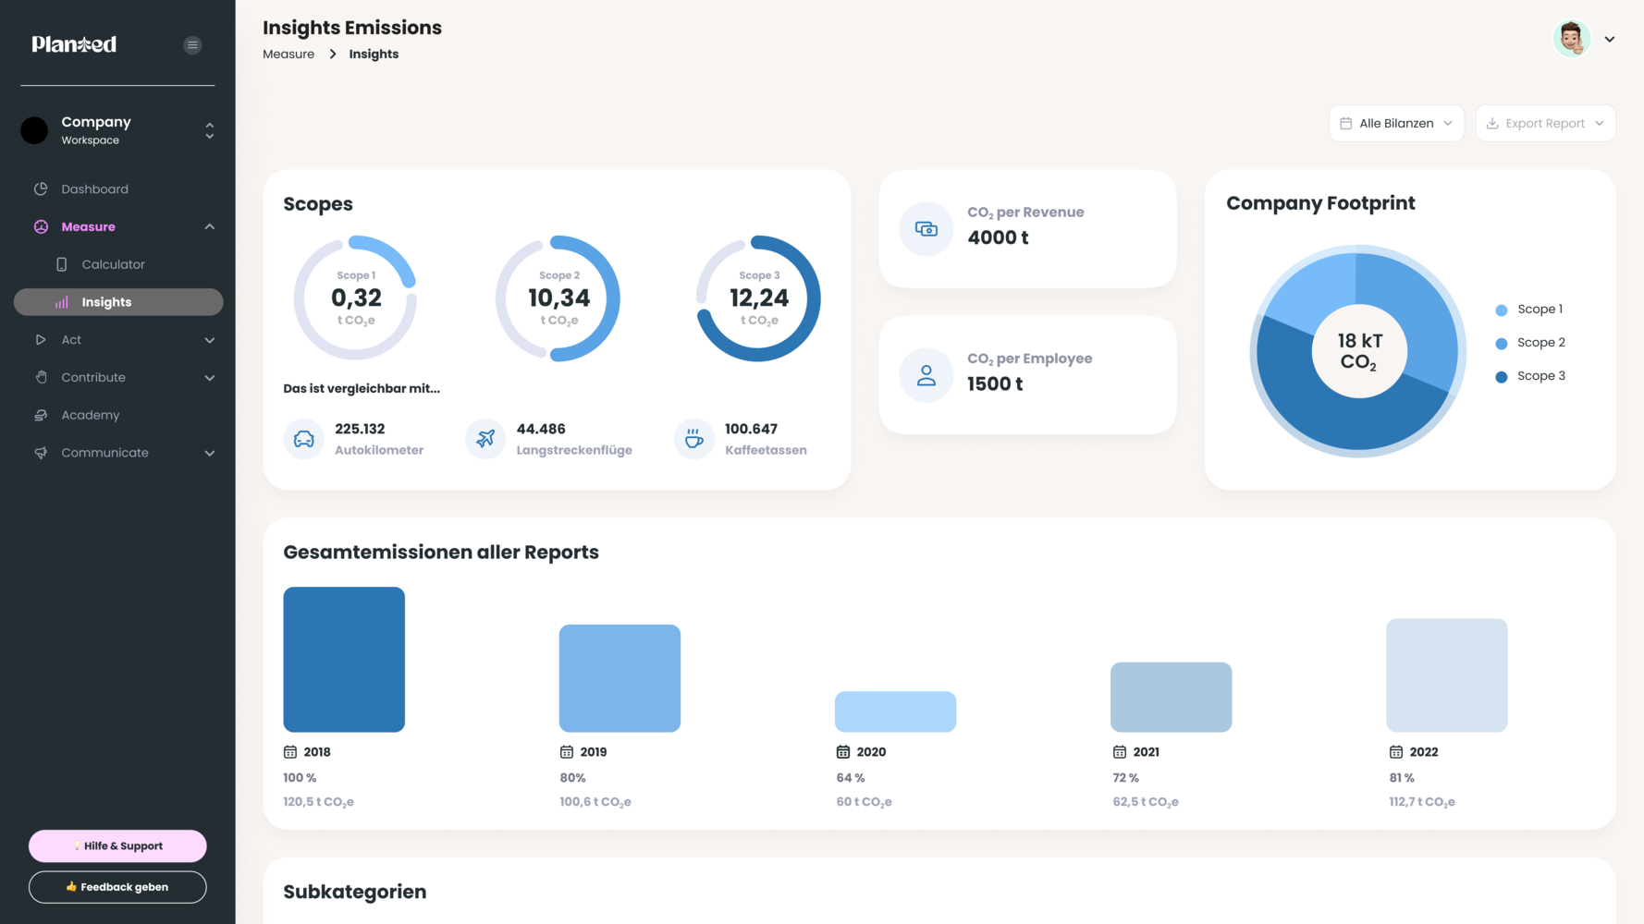The width and height of the screenshot is (1644, 924).
Task: Click the calendar icon next to 2018
Action: click(290, 752)
